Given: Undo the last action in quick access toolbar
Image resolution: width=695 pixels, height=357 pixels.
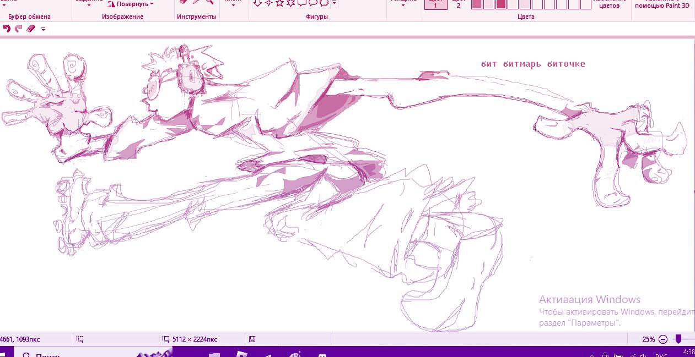Looking at the screenshot, I should coord(7,29).
